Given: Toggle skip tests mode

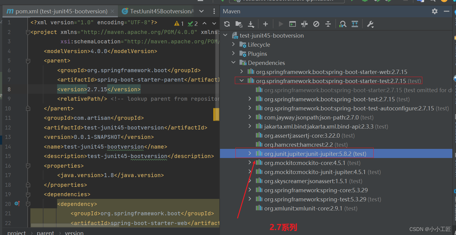Looking at the screenshot, I should point(316,24).
